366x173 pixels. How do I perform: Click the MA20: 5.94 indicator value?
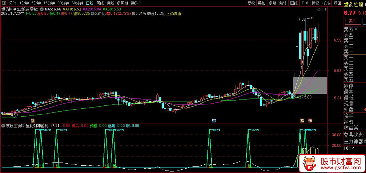92,9
